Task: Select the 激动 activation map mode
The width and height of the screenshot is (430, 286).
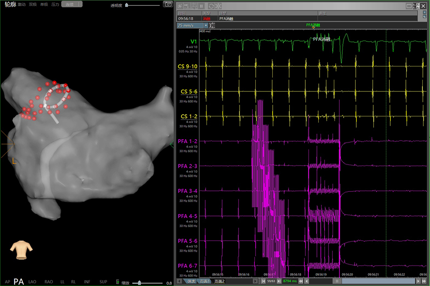Action: pos(21,4)
